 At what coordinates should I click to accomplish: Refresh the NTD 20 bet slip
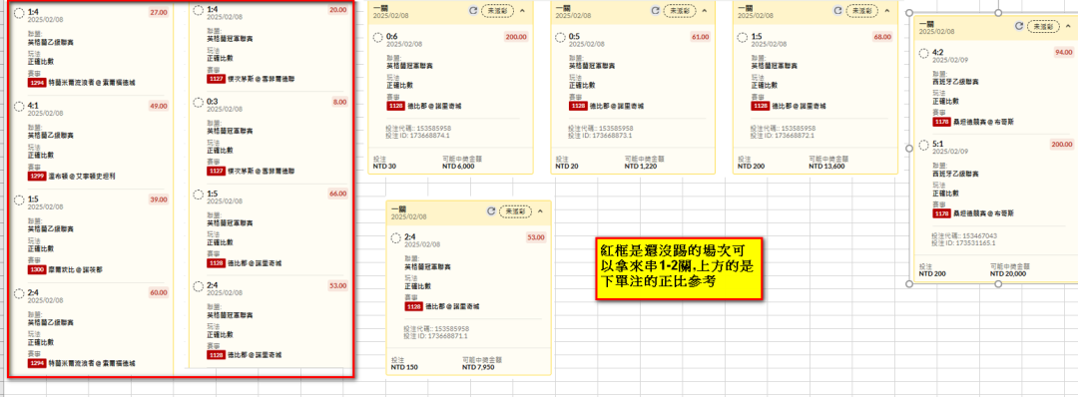tap(655, 10)
